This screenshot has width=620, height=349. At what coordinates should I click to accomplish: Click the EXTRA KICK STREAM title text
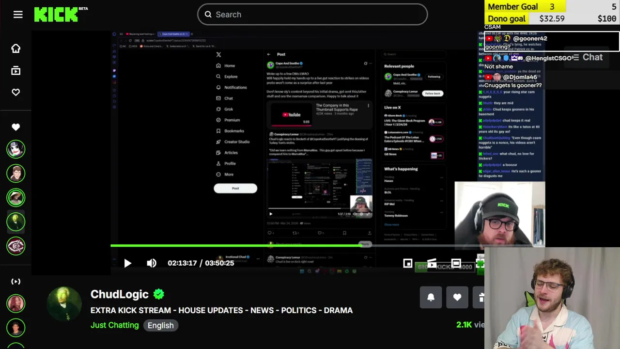pyautogui.click(x=221, y=310)
